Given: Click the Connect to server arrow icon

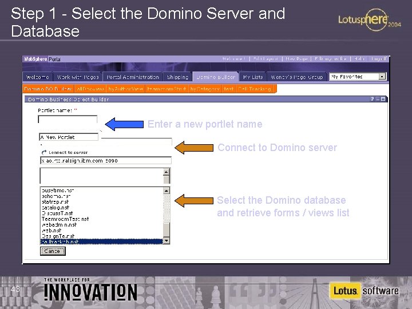Looking at the screenshot, I should point(44,152).
